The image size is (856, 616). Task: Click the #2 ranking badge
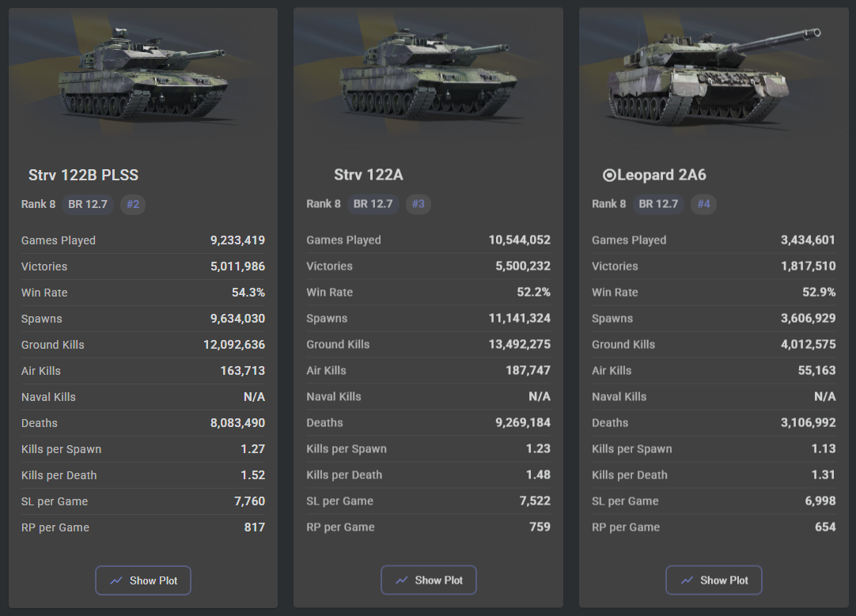(x=133, y=204)
